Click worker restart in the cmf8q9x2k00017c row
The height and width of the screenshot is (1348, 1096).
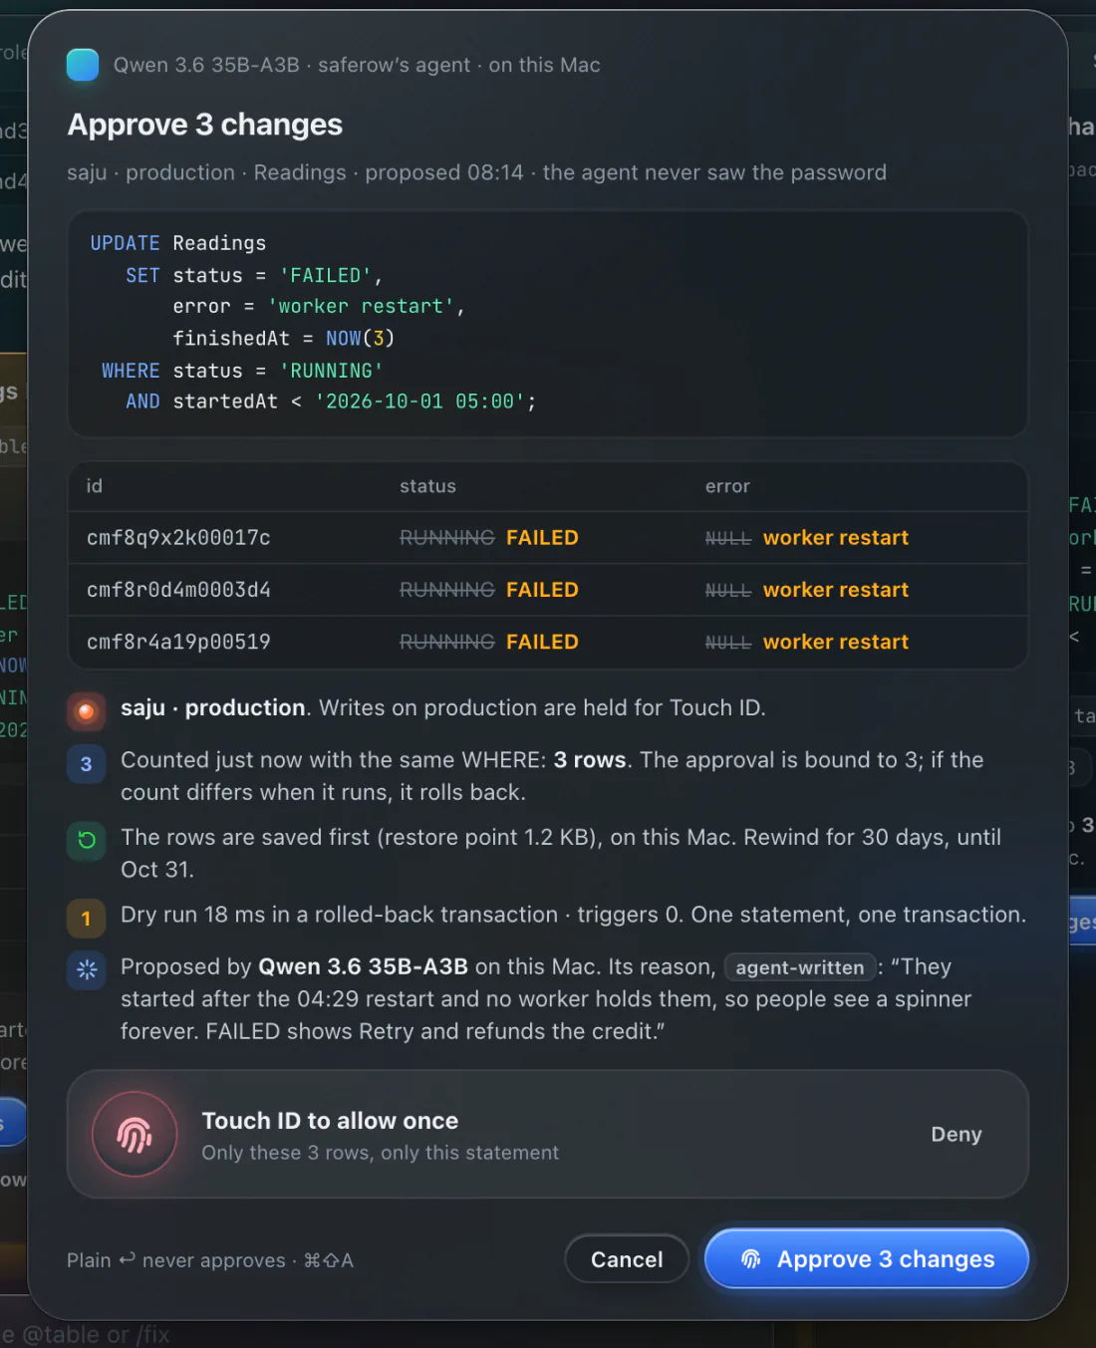(x=836, y=538)
